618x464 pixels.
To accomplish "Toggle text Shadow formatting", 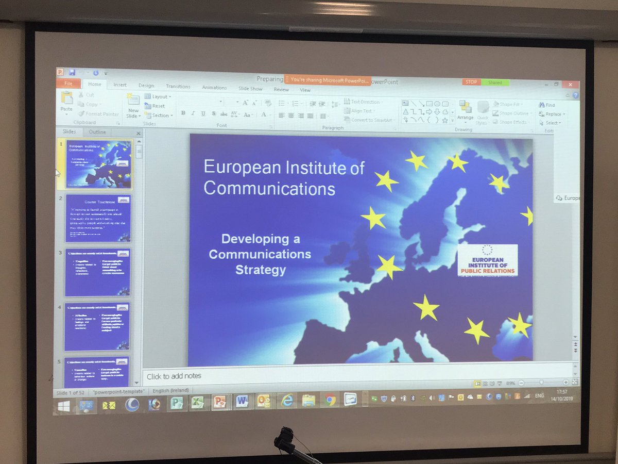I will pos(213,114).
